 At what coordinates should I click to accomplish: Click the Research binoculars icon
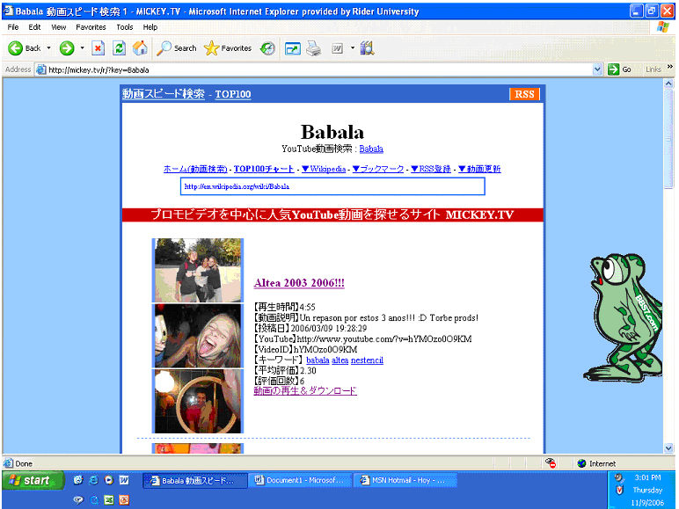coord(367,48)
